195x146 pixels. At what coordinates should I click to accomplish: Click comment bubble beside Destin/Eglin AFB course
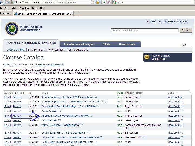88,132
